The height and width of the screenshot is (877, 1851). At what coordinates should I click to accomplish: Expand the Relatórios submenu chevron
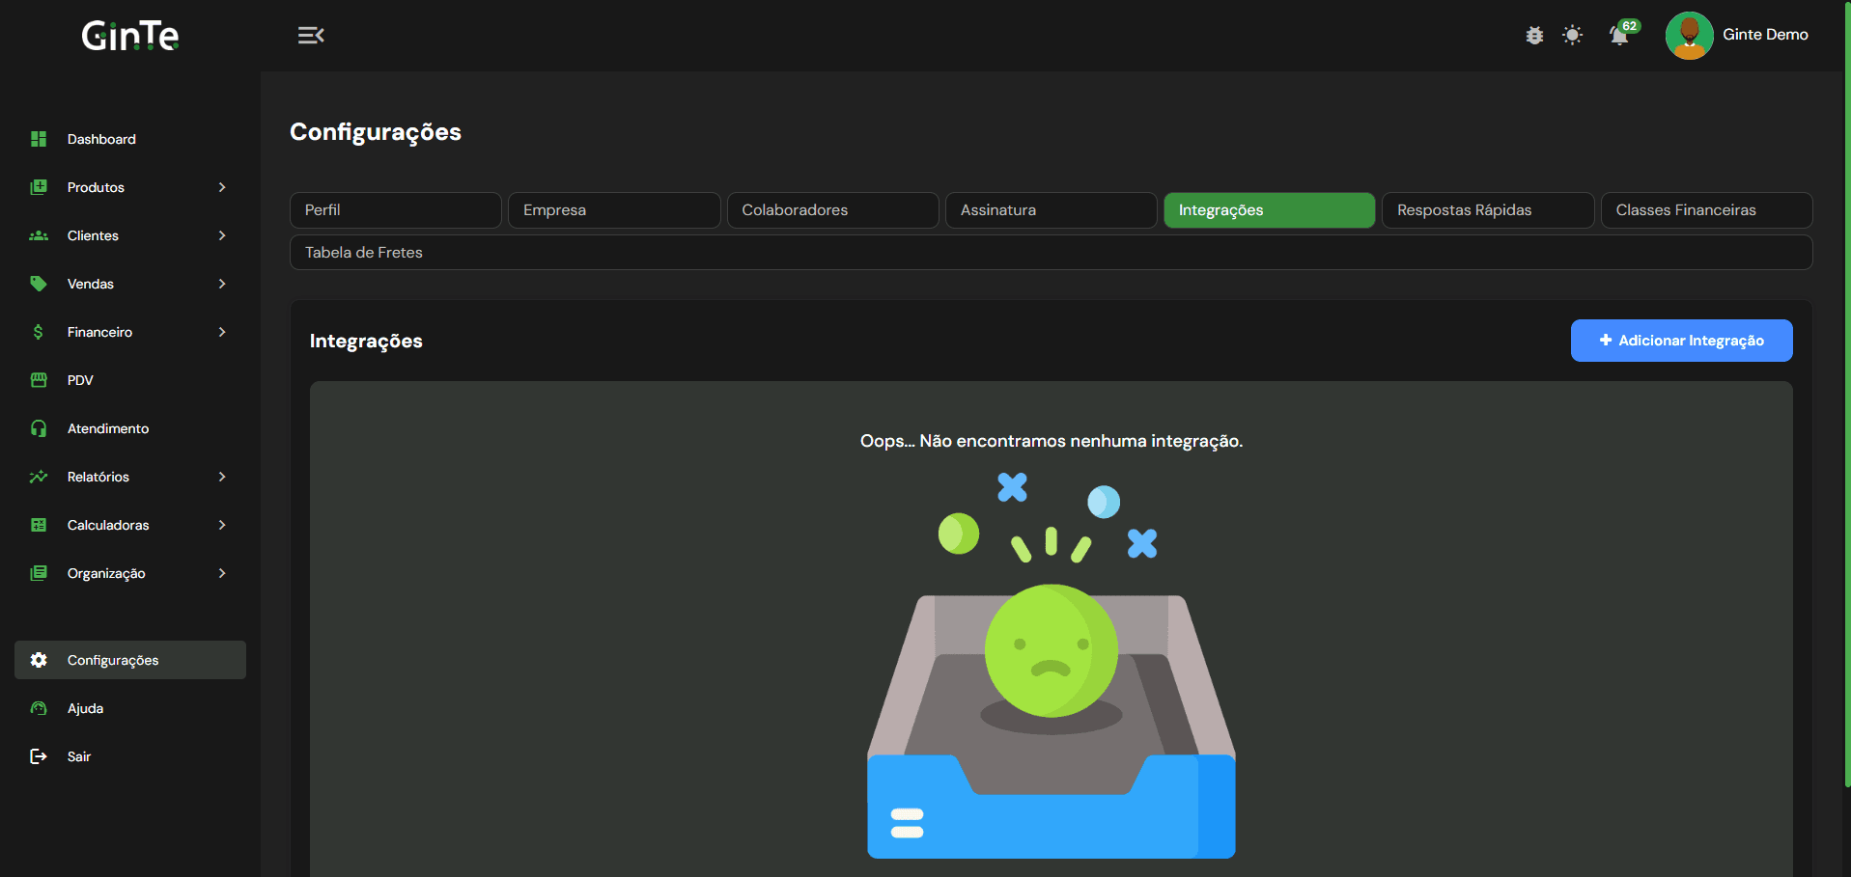coord(222,477)
